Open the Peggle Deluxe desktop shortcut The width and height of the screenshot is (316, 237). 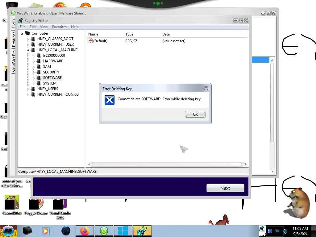tap(36, 206)
